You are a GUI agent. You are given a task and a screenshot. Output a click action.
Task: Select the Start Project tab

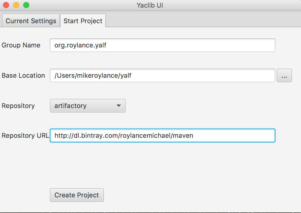[x=83, y=21]
